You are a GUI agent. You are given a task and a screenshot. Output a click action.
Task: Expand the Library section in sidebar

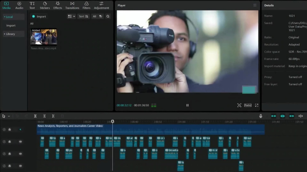click(14, 34)
